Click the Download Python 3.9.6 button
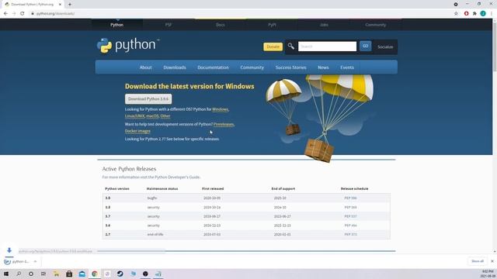The image size is (497, 279). point(148,99)
